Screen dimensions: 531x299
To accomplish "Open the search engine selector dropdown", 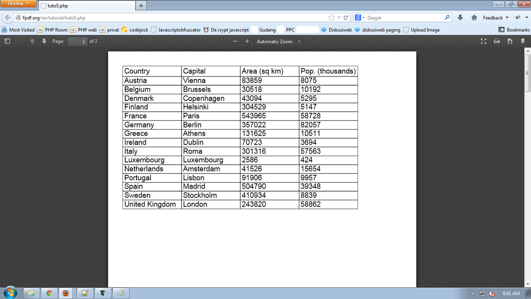I will pyautogui.click(x=360, y=18).
